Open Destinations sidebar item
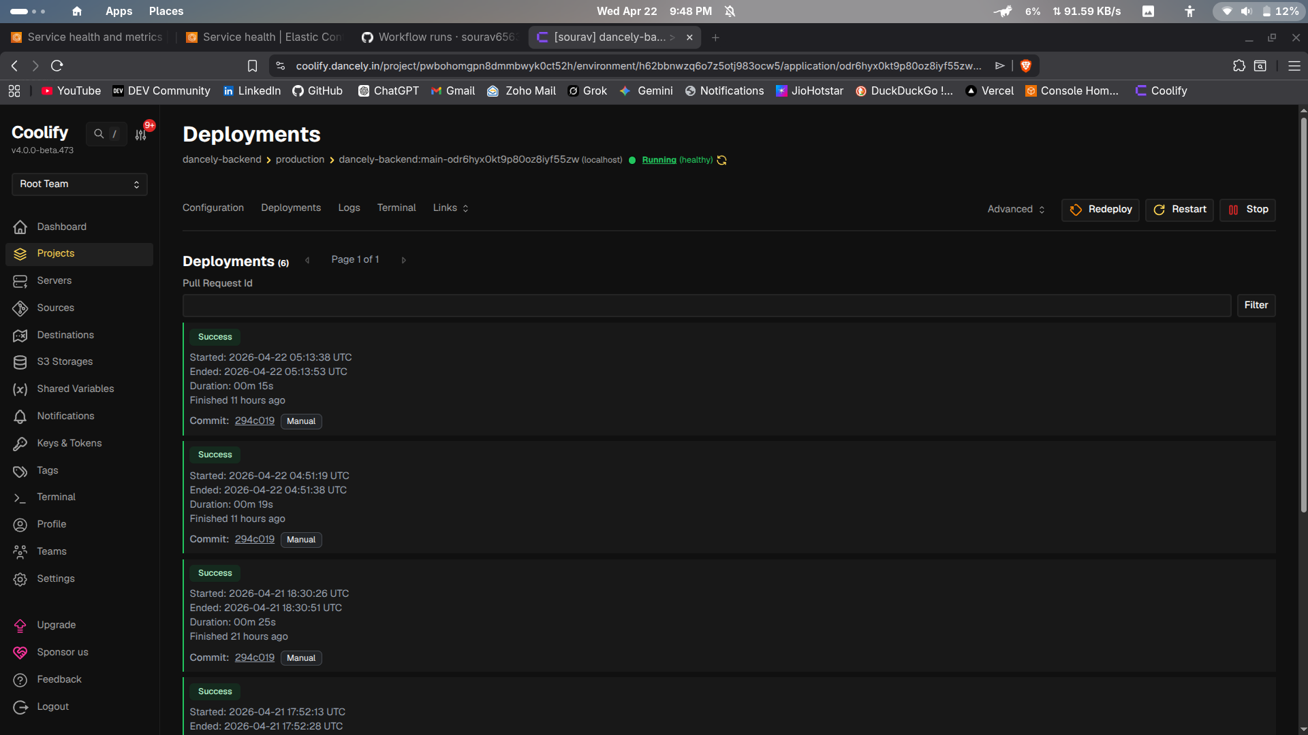This screenshot has width=1308, height=735. [65, 335]
